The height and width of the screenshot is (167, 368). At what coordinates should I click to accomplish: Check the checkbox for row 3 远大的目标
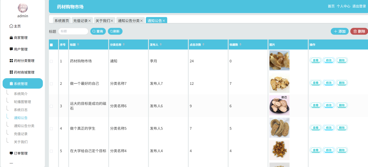point(51,106)
